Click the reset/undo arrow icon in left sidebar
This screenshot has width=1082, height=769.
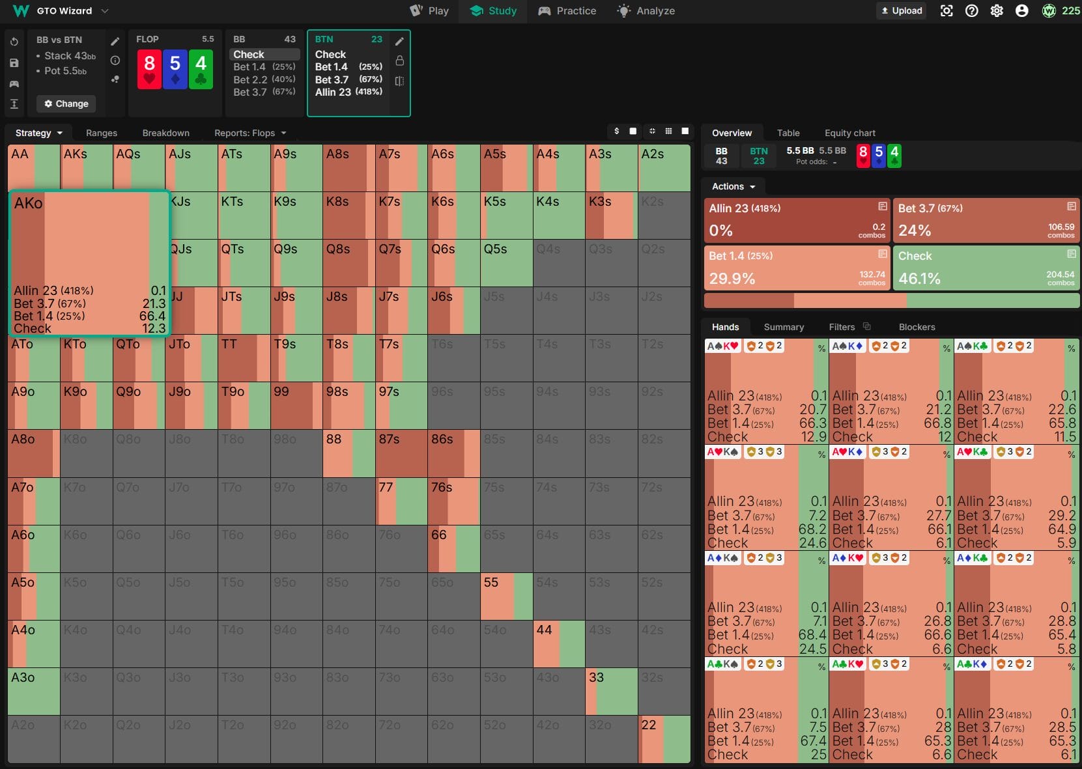14,42
